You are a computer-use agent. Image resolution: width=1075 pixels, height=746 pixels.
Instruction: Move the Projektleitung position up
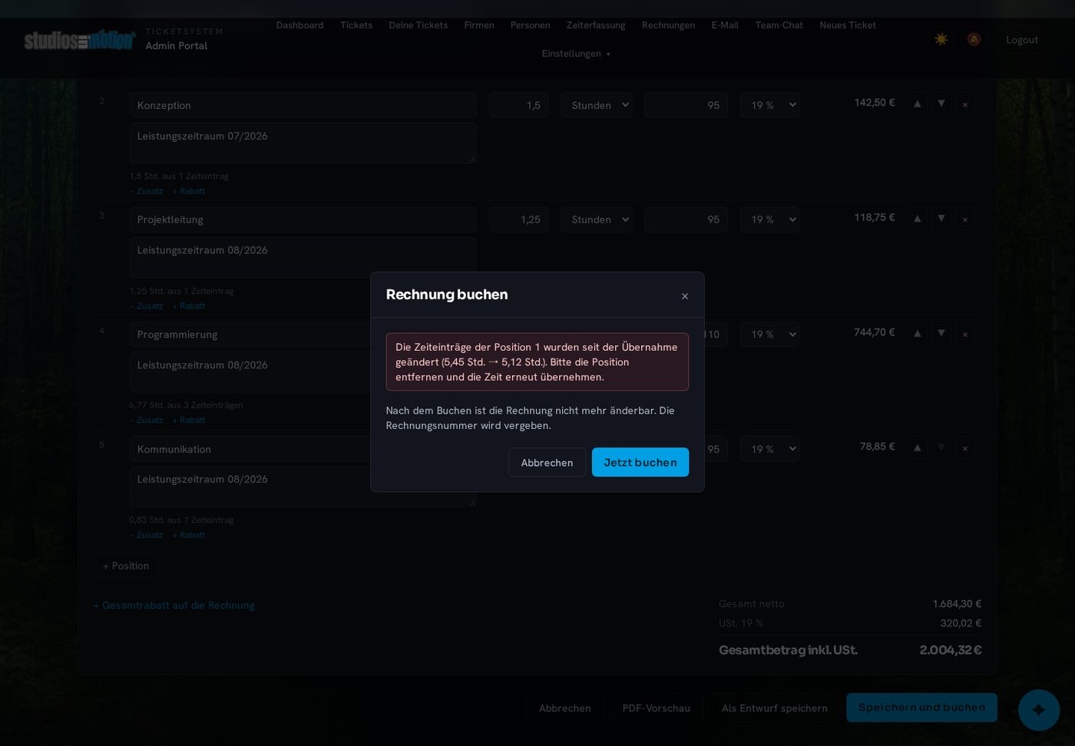click(917, 219)
